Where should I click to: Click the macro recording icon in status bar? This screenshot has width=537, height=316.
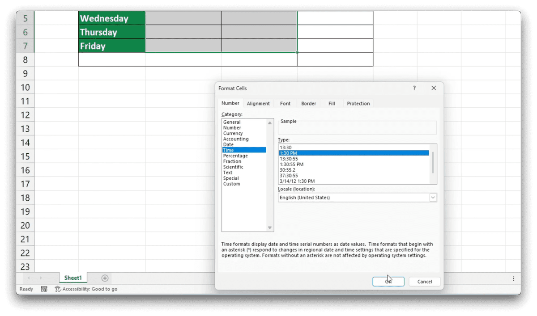coord(44,289)
